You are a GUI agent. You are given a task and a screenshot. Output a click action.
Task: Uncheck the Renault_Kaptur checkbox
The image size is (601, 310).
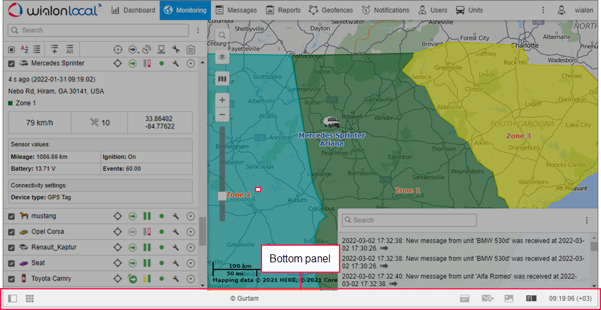click(11, 247)
